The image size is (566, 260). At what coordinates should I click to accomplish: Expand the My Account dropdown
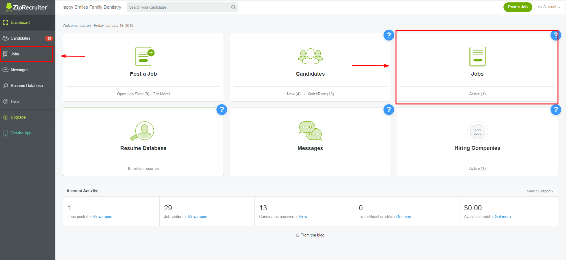tap(548, 7)
